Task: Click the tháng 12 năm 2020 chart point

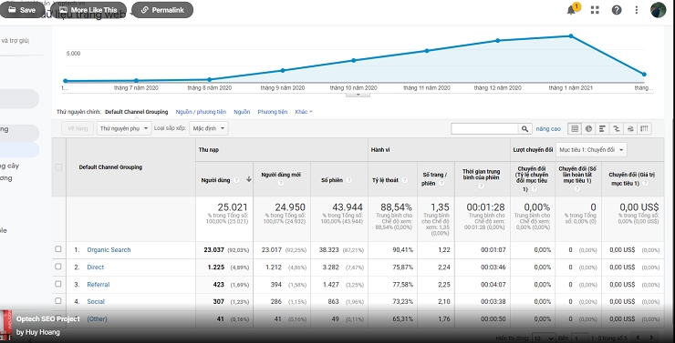Action: pos(498,40)
